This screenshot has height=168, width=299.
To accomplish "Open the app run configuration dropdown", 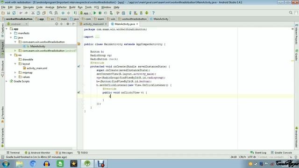I will [85, 13].
